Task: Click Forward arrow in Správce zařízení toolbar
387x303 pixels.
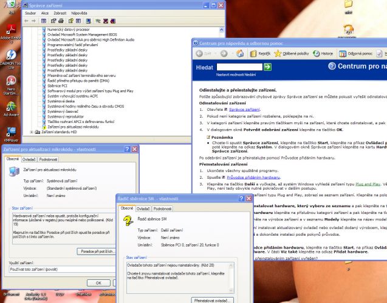Action: pyautogui.click(x=34, y=21)
